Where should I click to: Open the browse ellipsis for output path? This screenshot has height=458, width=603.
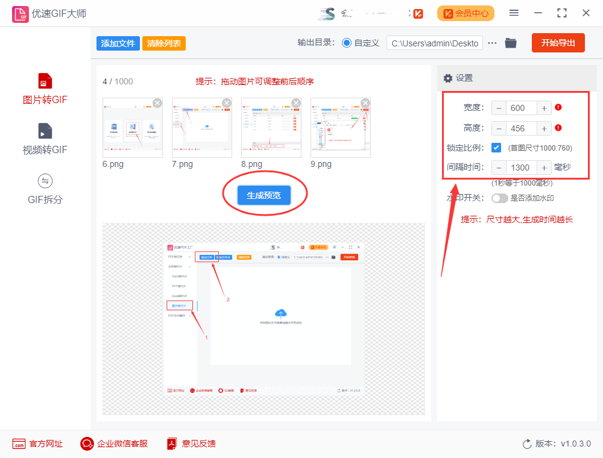tap(492, 43)
